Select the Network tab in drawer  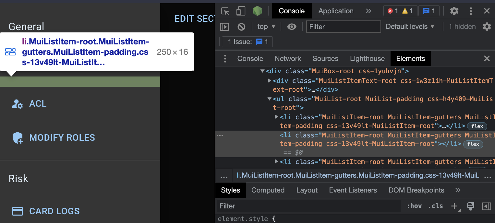click(x=288, y=59)
